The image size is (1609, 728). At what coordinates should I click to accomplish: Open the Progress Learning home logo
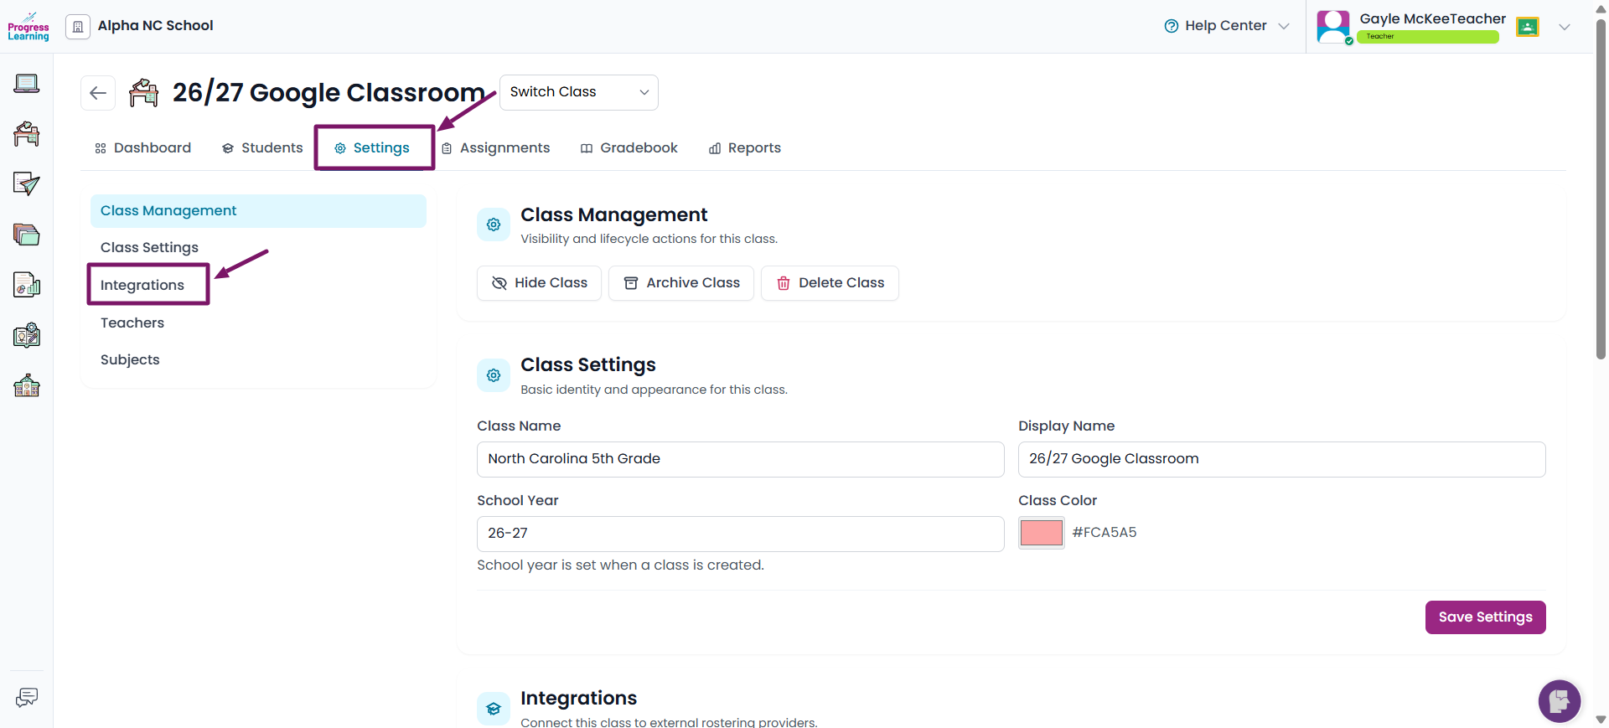pyautogui.click(x=28, y=26)
